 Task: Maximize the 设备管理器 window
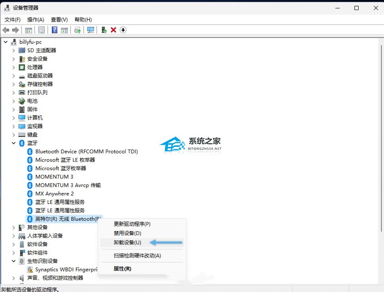357,8
